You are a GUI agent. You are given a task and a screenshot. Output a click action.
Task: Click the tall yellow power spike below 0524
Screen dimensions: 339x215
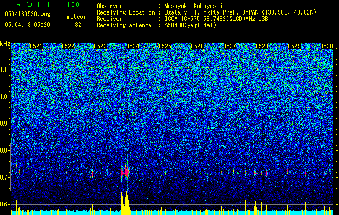pos(126,203)
